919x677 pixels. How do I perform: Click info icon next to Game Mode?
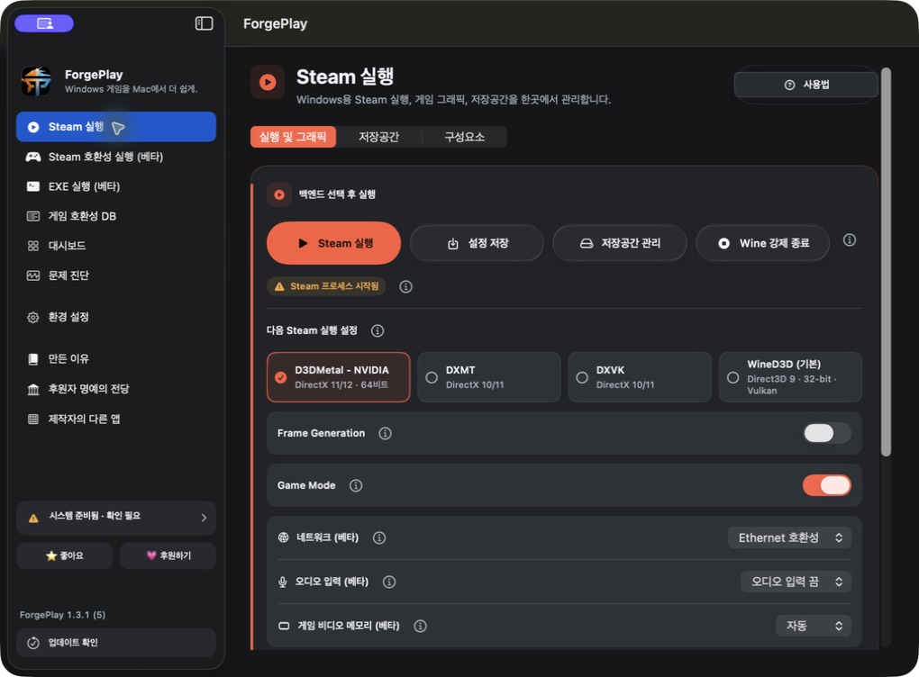pos(356,485)
